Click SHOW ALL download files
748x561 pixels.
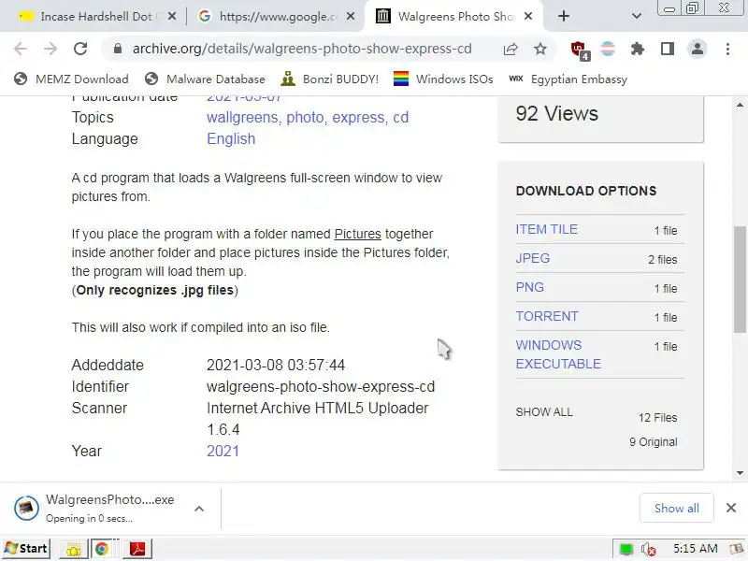pyautogui.click(x=544, y=412)
